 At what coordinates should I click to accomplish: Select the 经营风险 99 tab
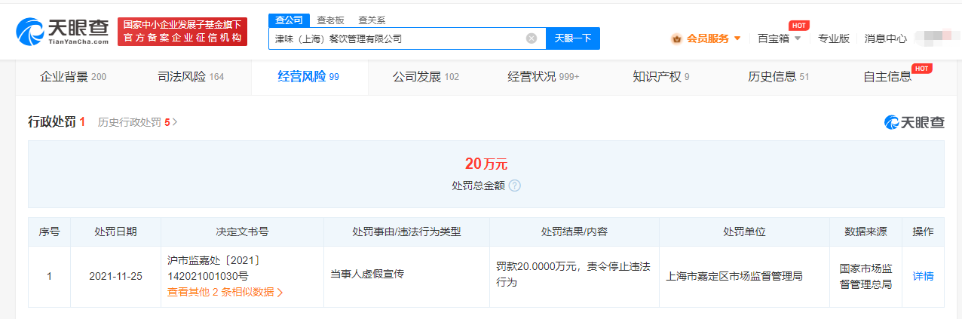pyautogui.click(x=308, y=77)
